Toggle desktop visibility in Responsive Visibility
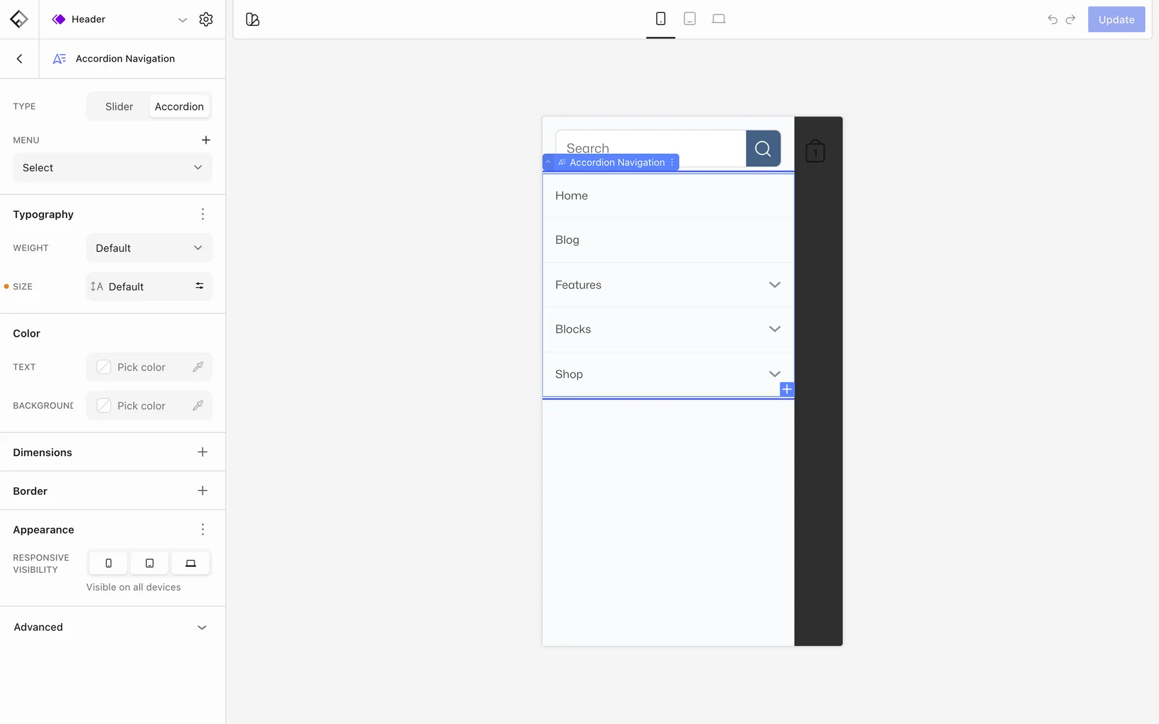The image size is (1159, 724). pos(191,563)
